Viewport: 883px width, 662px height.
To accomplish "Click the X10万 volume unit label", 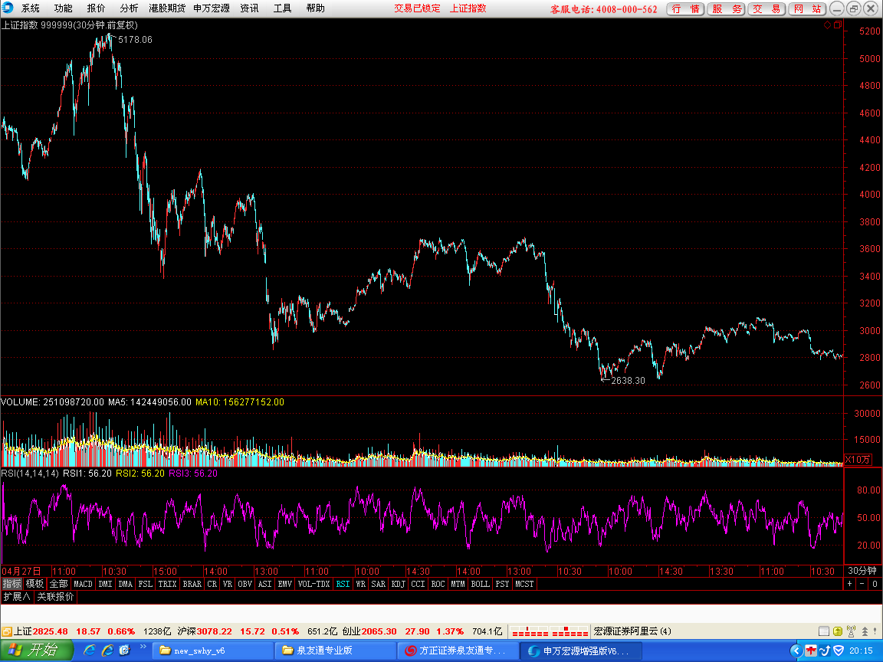I will (858, 460).
